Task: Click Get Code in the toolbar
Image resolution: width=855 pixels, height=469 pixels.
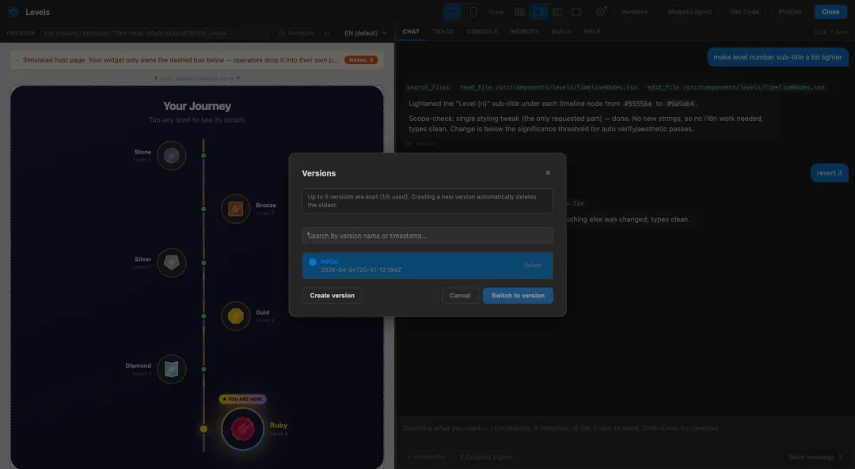Action: (x=745, y=11)
